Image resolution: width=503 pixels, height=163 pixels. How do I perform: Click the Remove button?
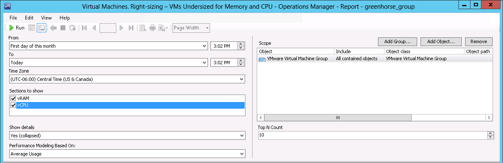point(479,41)
